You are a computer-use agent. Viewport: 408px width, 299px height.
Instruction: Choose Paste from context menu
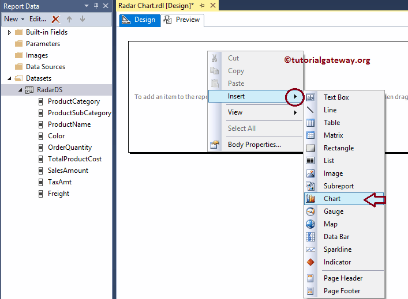pos(256,84)
